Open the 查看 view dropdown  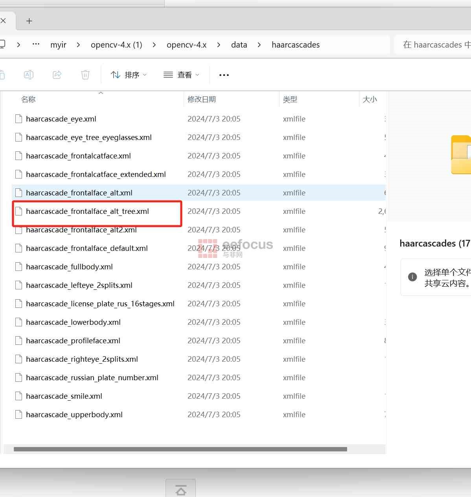pos(181,75)
